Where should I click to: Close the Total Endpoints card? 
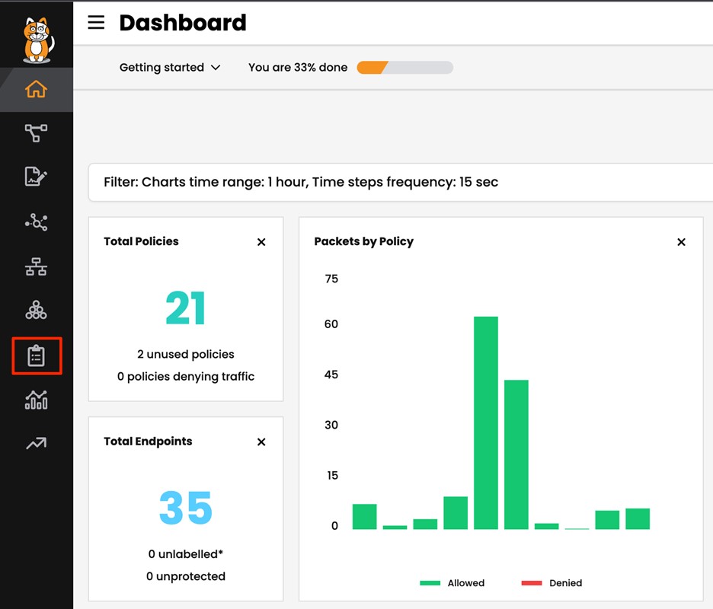pyautogui.click(x=261, y=442)
